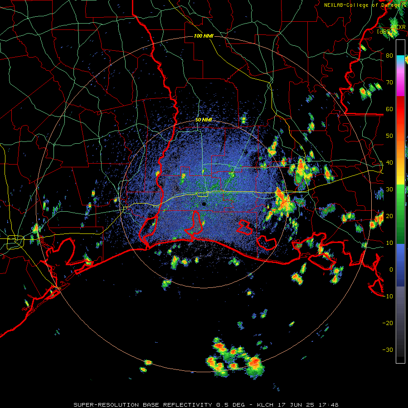Click the 10 value on the dBZ scale
The width and height of the screenshot is (408, 408).
click(x=389, y=243)
